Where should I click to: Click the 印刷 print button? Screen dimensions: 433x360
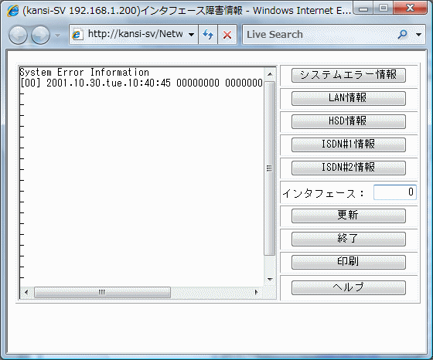click(349, 262)
